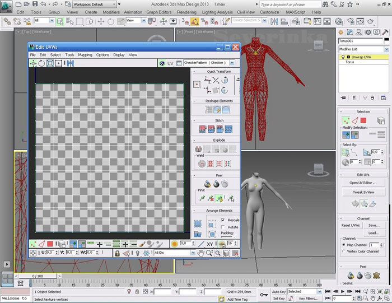Click the object color swatch beside Torus001
392x303 pixels.
pos(386,41)
